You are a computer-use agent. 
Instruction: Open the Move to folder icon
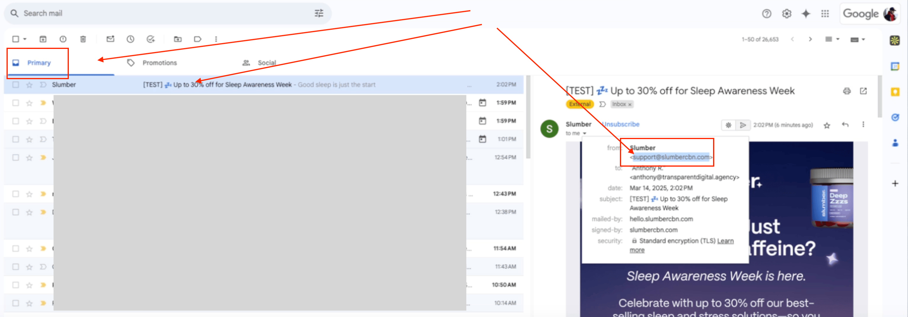[178, 39]
